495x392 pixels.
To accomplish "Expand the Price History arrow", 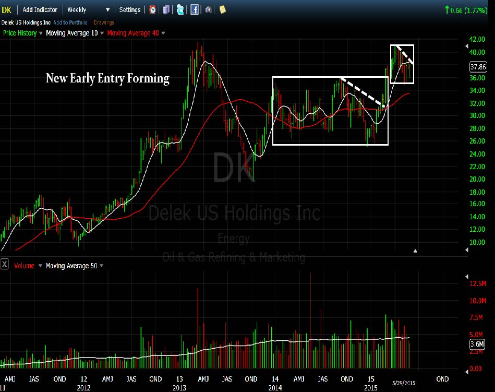I will tap(41, 33).
